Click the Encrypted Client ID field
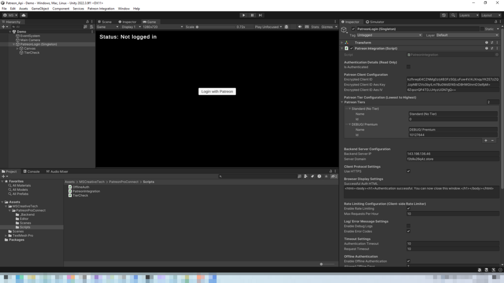 (x=453, y=79)
